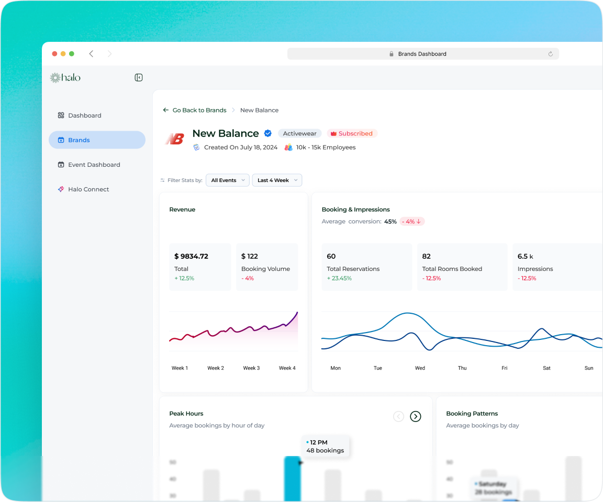Click the Thu axis label
Viewport: 603px width, 502px height.
click(x=462, y=368)
